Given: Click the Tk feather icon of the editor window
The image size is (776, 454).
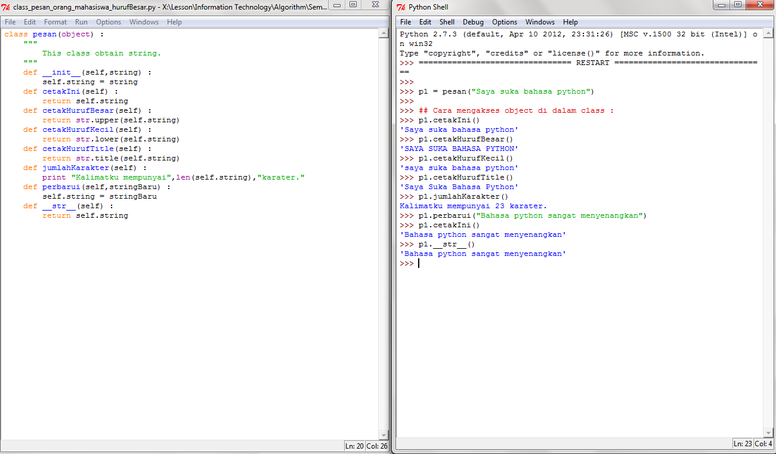Looking at the screenshot, I should [6, 7].
